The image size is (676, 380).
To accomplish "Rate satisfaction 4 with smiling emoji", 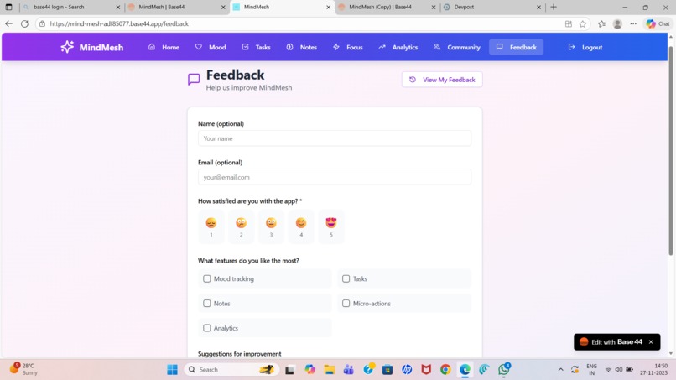I will 301,226.
